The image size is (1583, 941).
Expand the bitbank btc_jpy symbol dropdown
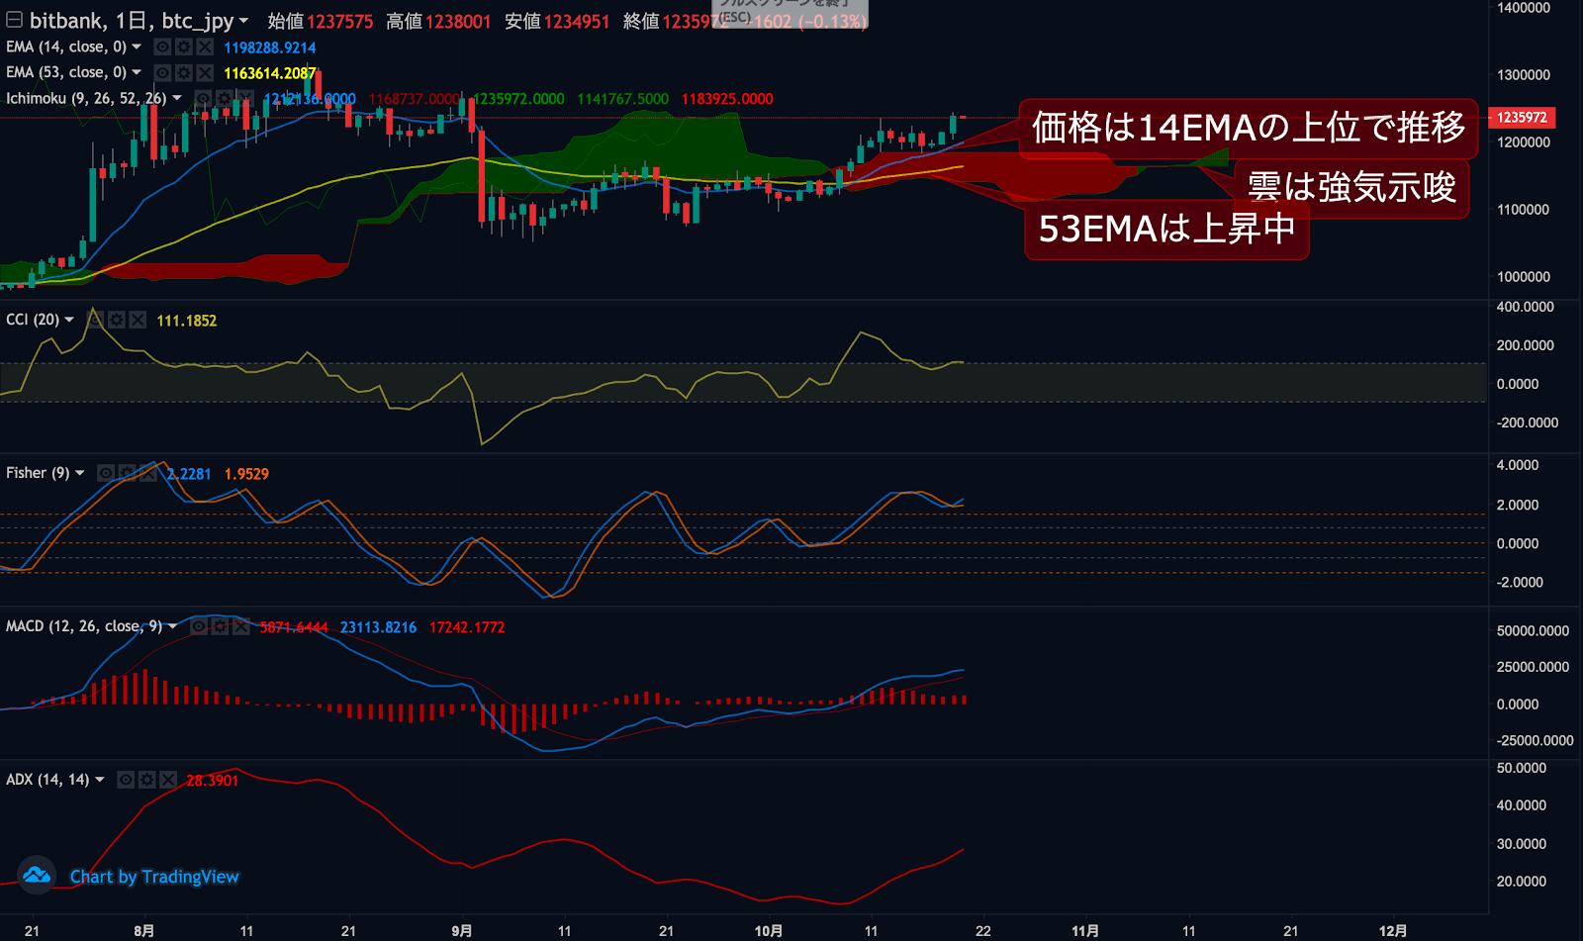(243, 21)
